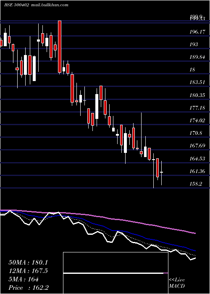Select the 174.02 price axis label
This screenshot has width=210, height=294.
[197, 121]
